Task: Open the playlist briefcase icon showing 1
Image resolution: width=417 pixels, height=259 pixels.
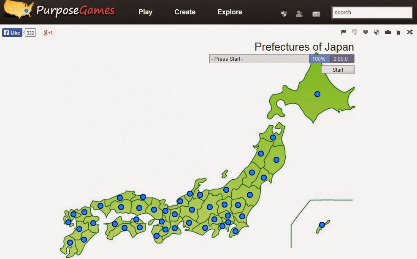Action: click(387, 32)
